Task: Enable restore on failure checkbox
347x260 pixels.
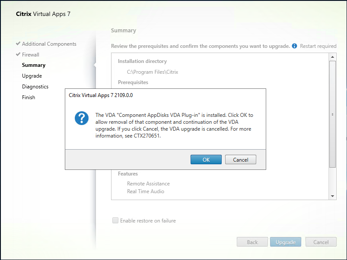Action: click(x=115, y=220)
